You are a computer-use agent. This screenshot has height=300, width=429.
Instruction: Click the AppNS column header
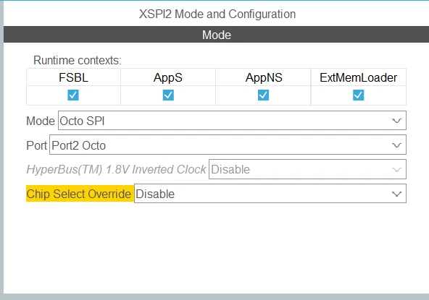[264, 77]
